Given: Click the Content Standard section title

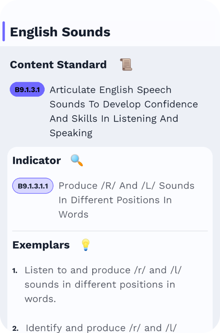Looking at the screenshot, I should pos(58,65).
